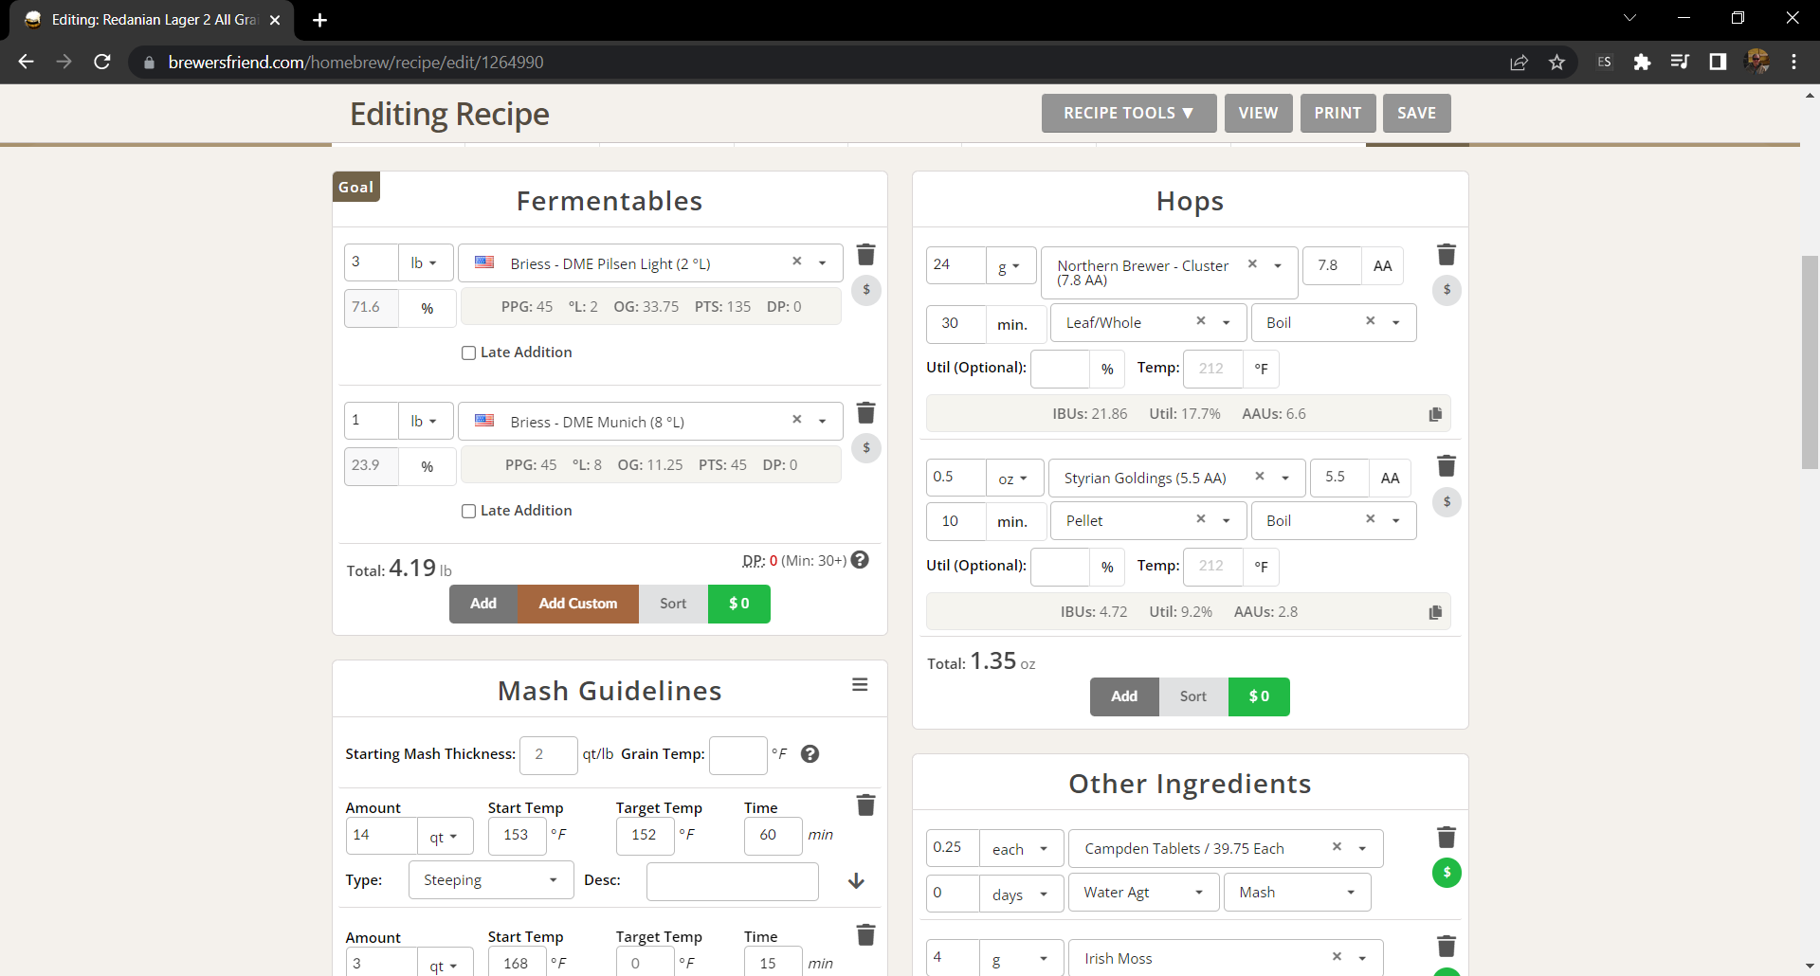Clear the Styrian Goldings hop selection
The height and width of the screenshot is (976, 1820).
[x=1260, y=477]
